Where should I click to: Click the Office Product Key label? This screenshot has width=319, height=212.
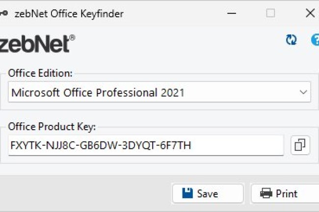pos(52,126)
